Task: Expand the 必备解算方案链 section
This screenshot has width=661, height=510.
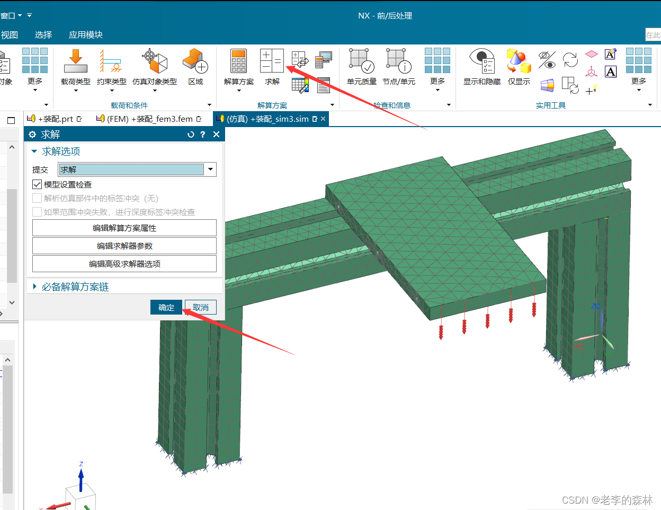Action: click(35, 287)
